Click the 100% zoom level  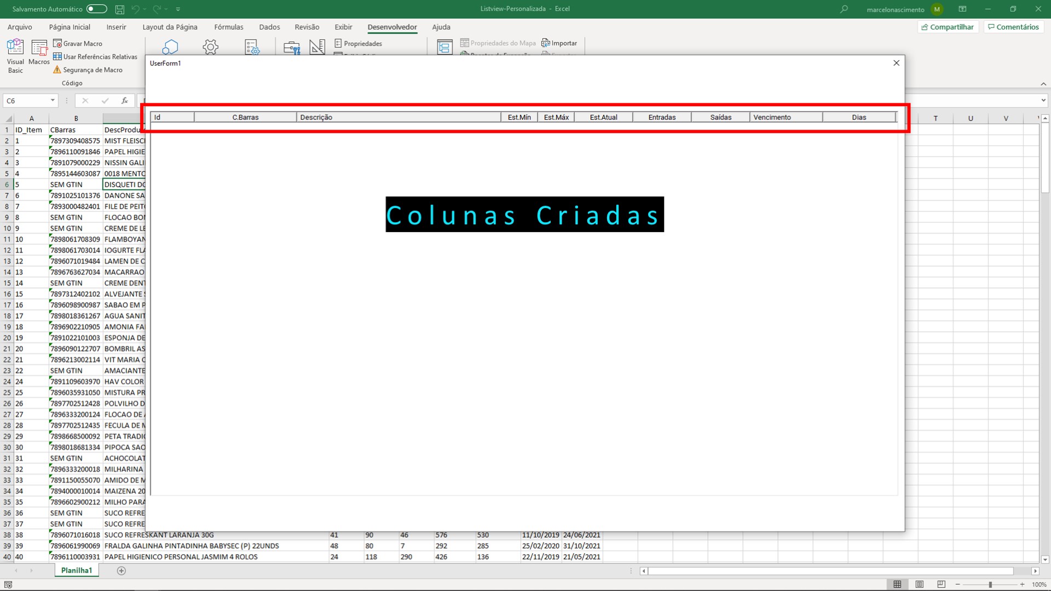pos(1039,584)
